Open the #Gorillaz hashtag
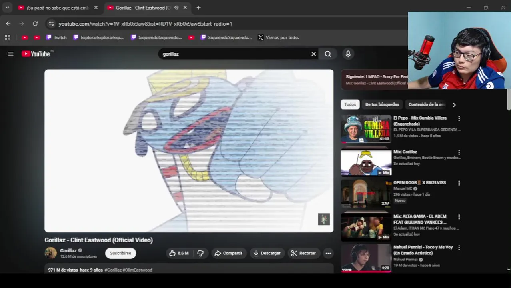This screenshot has width=511, height=288. 113,270
